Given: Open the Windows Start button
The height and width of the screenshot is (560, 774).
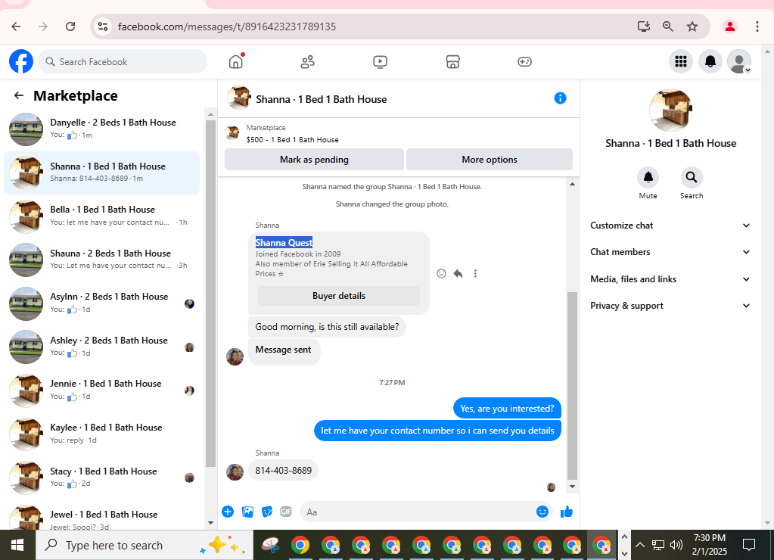Looking at the screenshot, I should pos(17,545).
